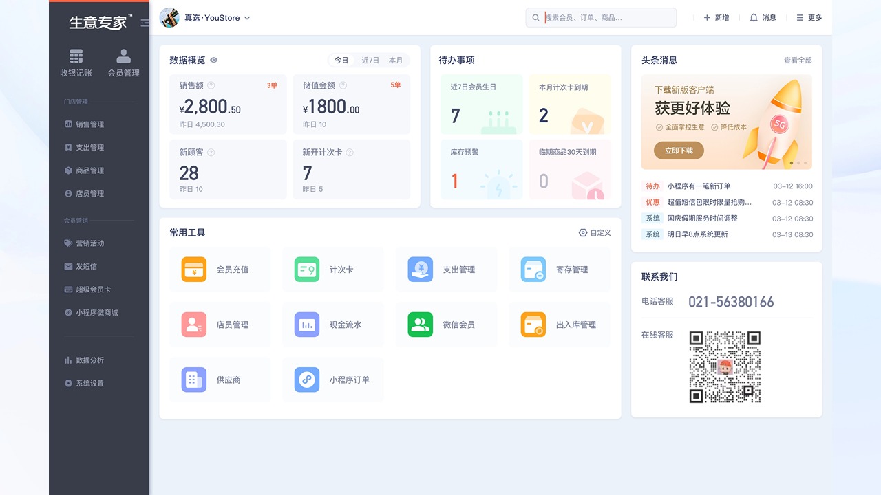Screen dimensions: 881x495
Task: Open the 收银记账 cashier icon
Action: coord(76,63)
